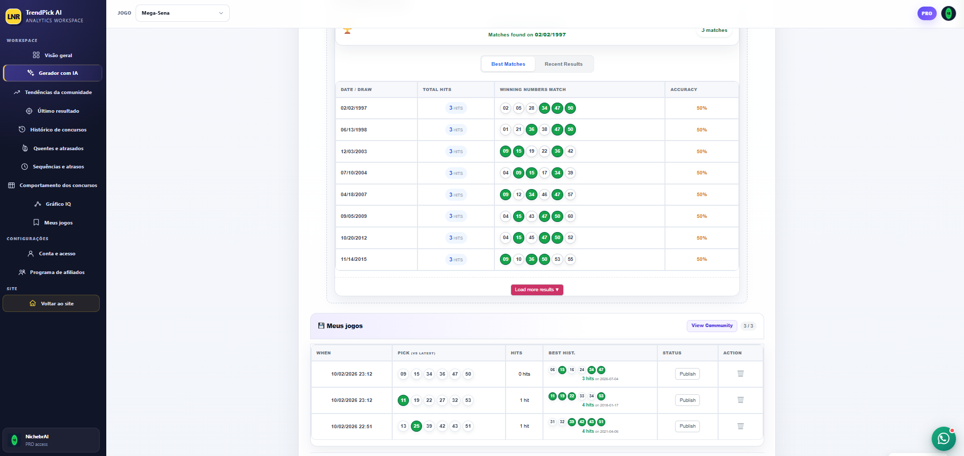The height and width of the screenshot is (456, 964).
Task: Click ball 34 in the 02/02/1997 row
Action: (544, 108)
